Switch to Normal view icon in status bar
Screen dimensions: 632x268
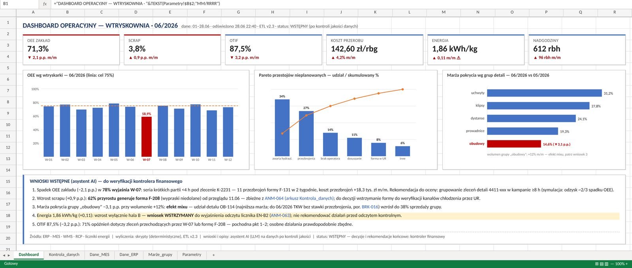[597, 264]
